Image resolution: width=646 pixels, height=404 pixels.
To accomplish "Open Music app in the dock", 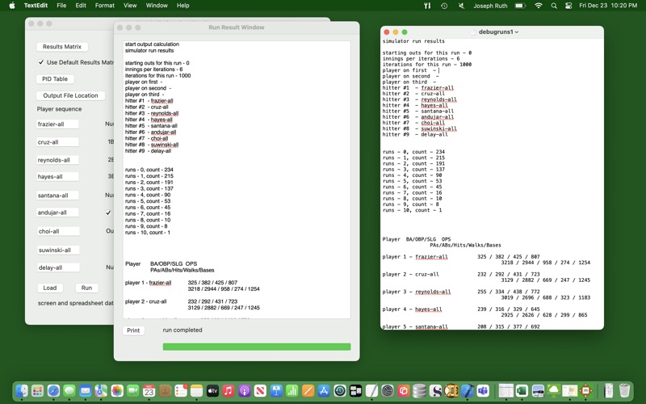I will [x=229, y=390].
